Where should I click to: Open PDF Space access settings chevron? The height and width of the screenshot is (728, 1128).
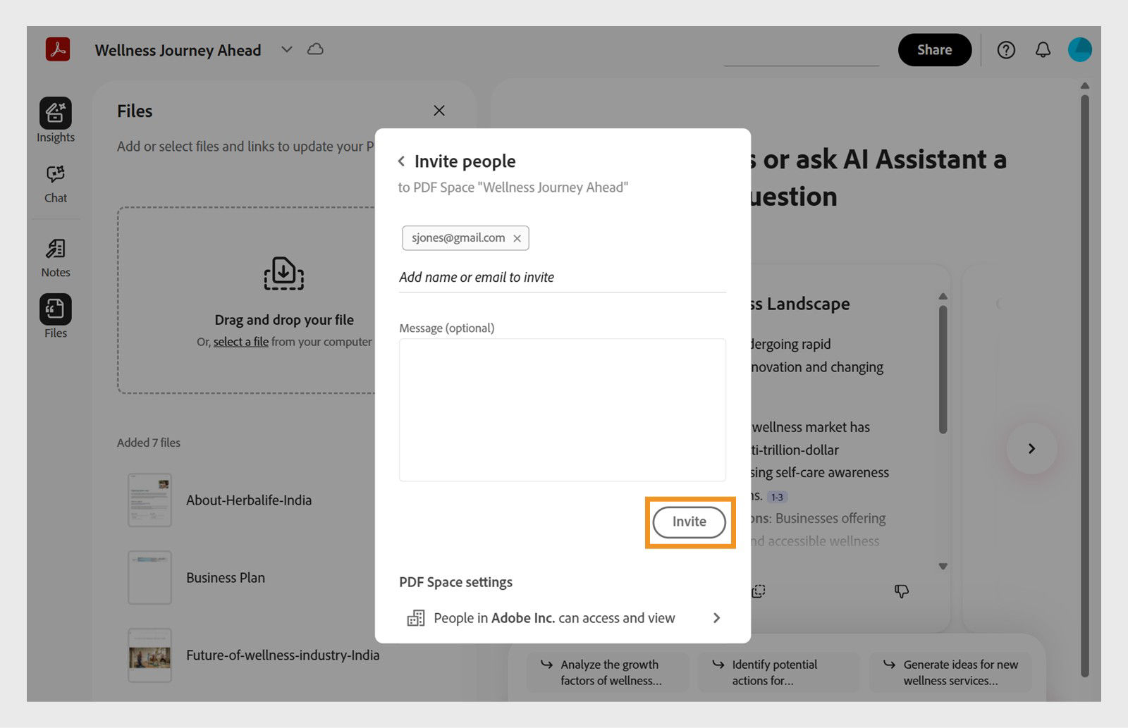point(716,618)
